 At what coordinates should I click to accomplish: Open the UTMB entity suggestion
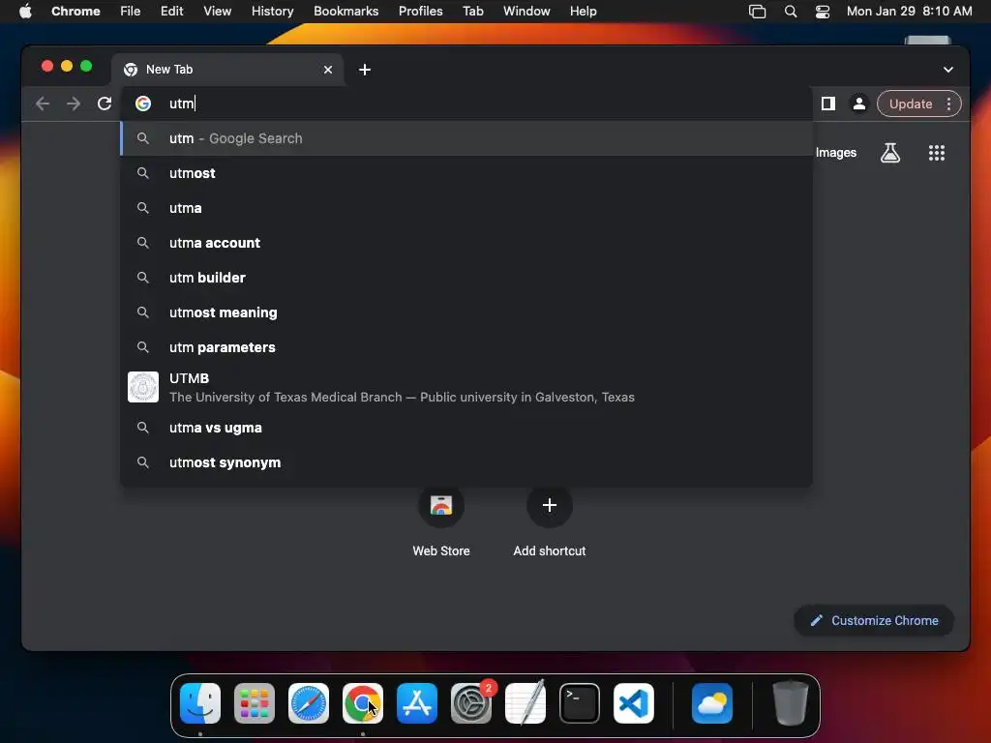click(466, 387)
